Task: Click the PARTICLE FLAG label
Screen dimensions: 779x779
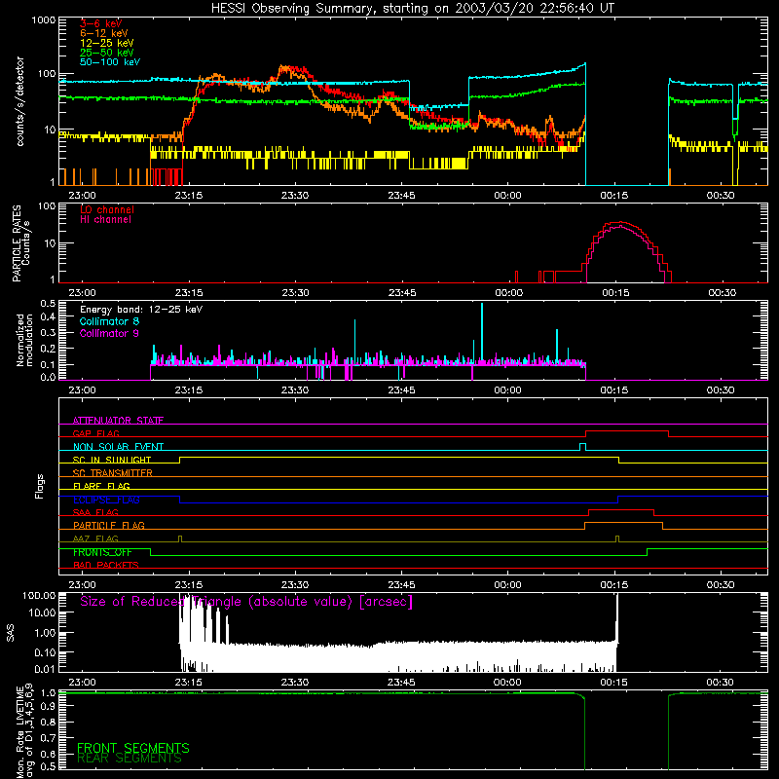Action: pyautogui.click(x=109, y=525)
